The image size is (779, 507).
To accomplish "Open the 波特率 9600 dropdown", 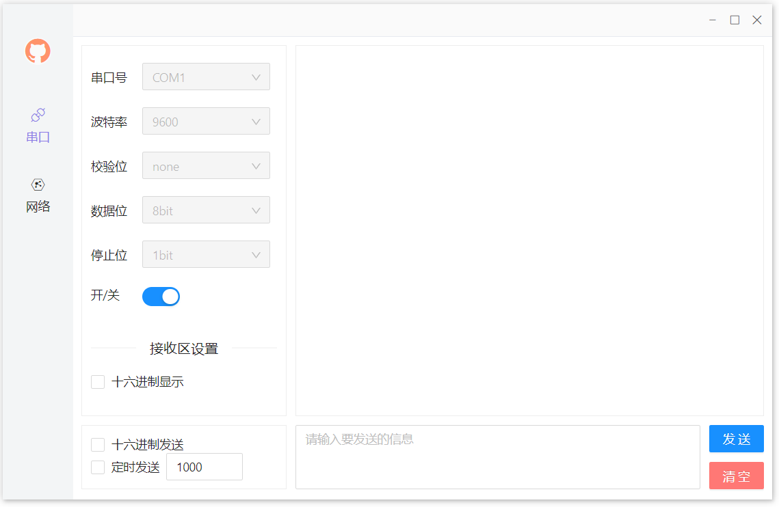I will 206,121.
